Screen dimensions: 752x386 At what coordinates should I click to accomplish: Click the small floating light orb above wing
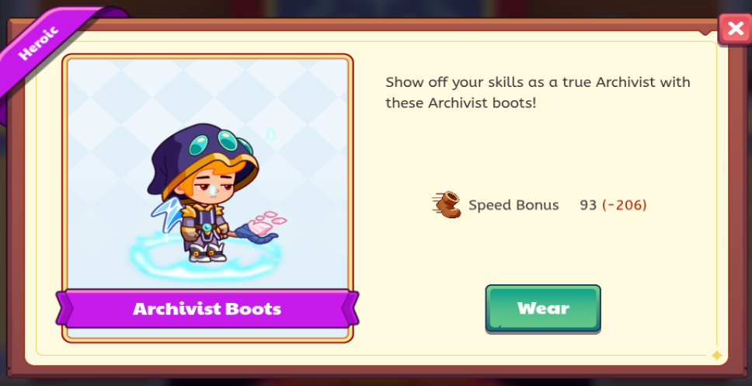click(270, 134)
